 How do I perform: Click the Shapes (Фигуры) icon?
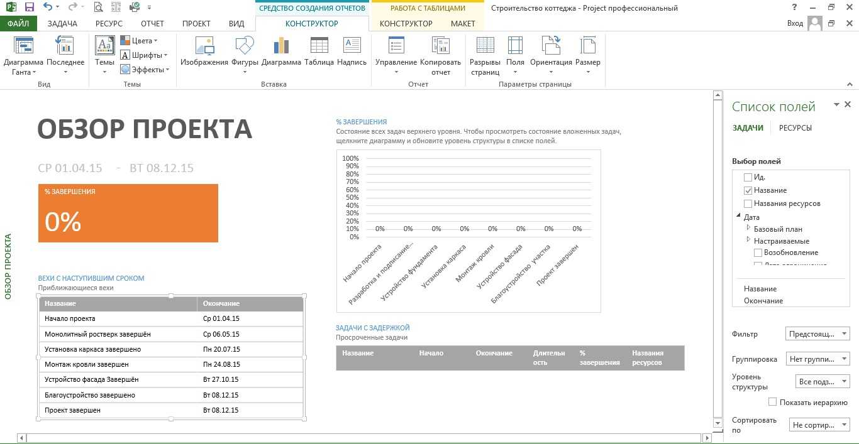pyautogui.click(x=245, y=47)
